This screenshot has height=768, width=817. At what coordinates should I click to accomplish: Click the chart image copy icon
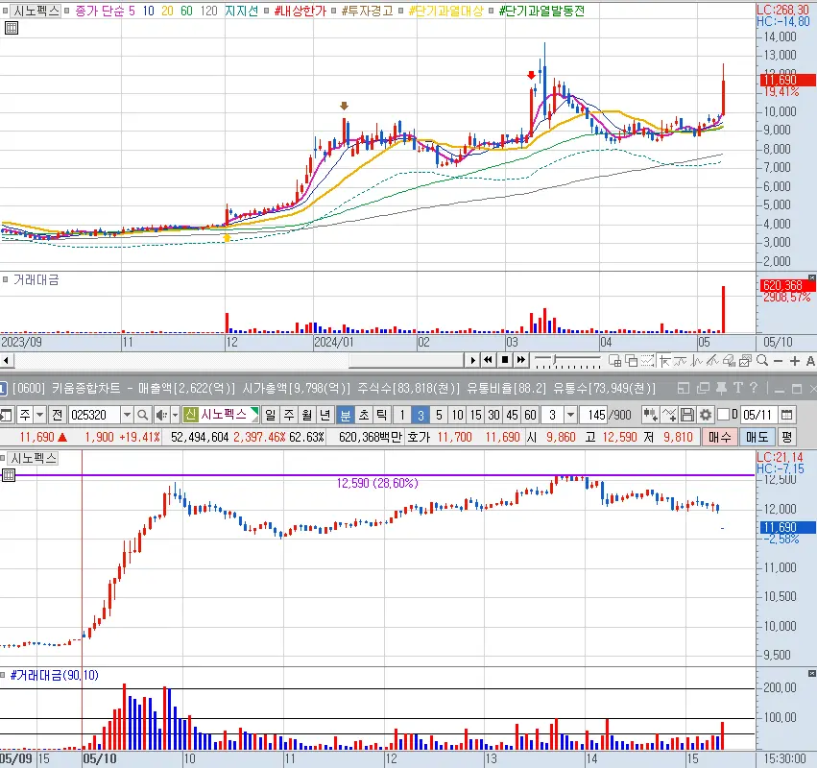coord(745,361)
